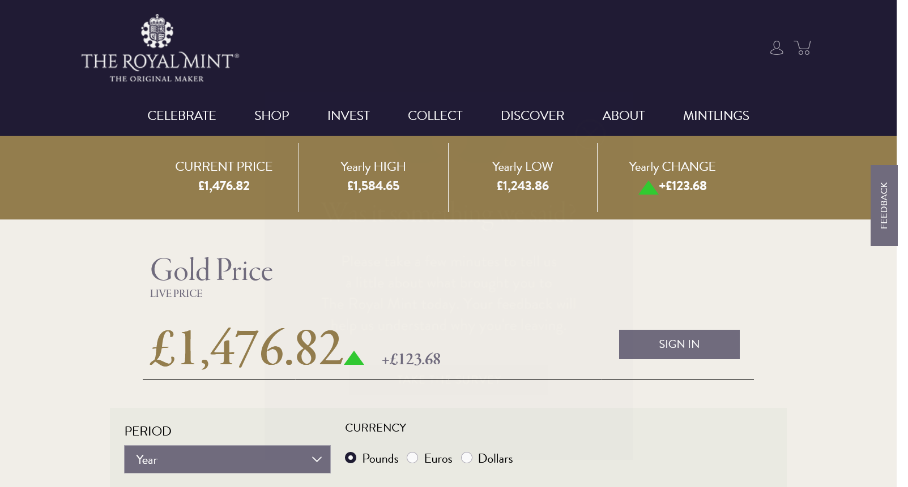This screenshot has height=487, width=908.
Task: Click green triangle beside Yearly Change value
Action: pyautogui.click(x=648, y=188)
